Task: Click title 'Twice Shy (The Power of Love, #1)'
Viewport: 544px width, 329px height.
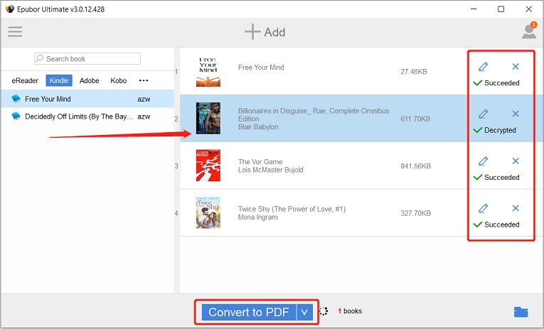Action: pos(292,209)
